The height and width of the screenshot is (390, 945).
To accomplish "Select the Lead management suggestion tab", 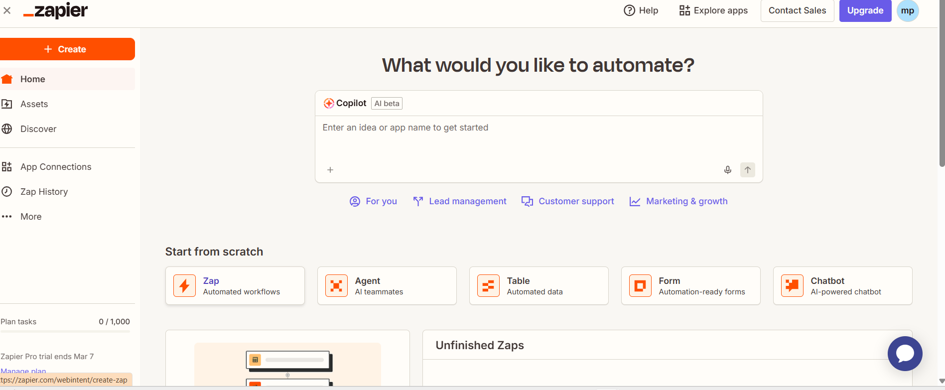I will [460, 201].
